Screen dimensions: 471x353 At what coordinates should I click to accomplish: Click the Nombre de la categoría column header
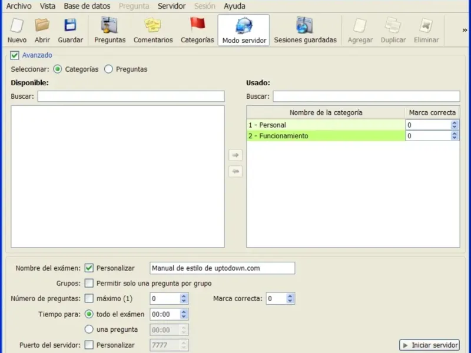[326, 112]
